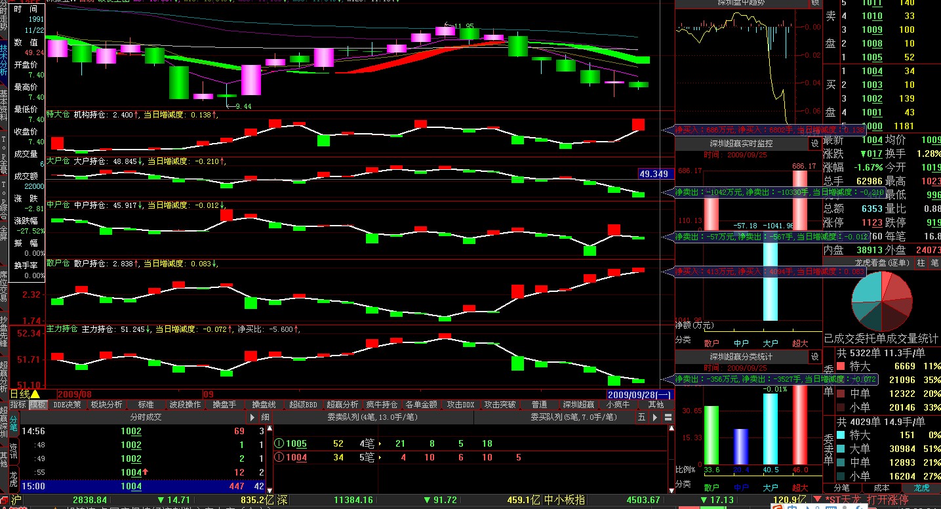Open the 板块分析 tab
Image resolution: width=941 pixels, height=509 pixels.
(x=106, y=405)
